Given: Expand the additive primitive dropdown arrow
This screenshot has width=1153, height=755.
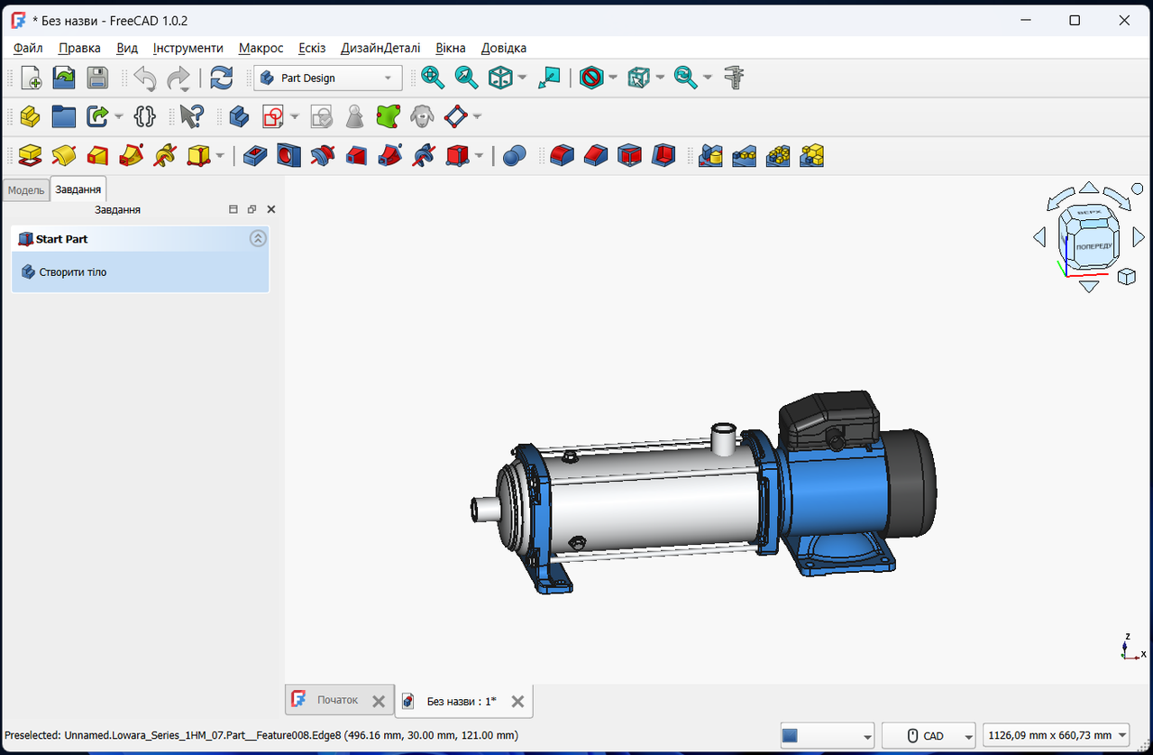Looking at the screenshot, I should coord(220,156).
